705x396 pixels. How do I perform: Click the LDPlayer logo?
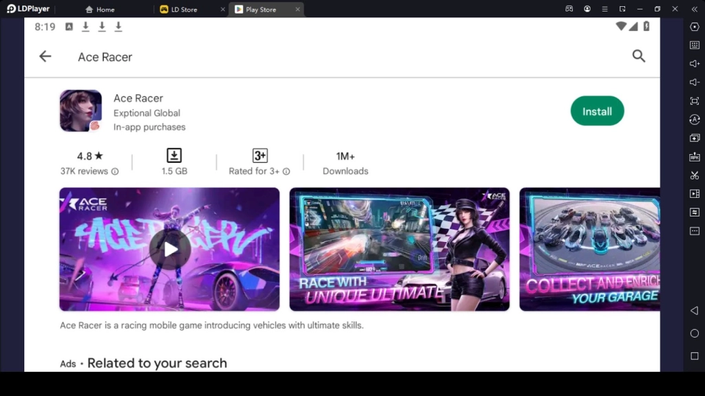(28, 8)
